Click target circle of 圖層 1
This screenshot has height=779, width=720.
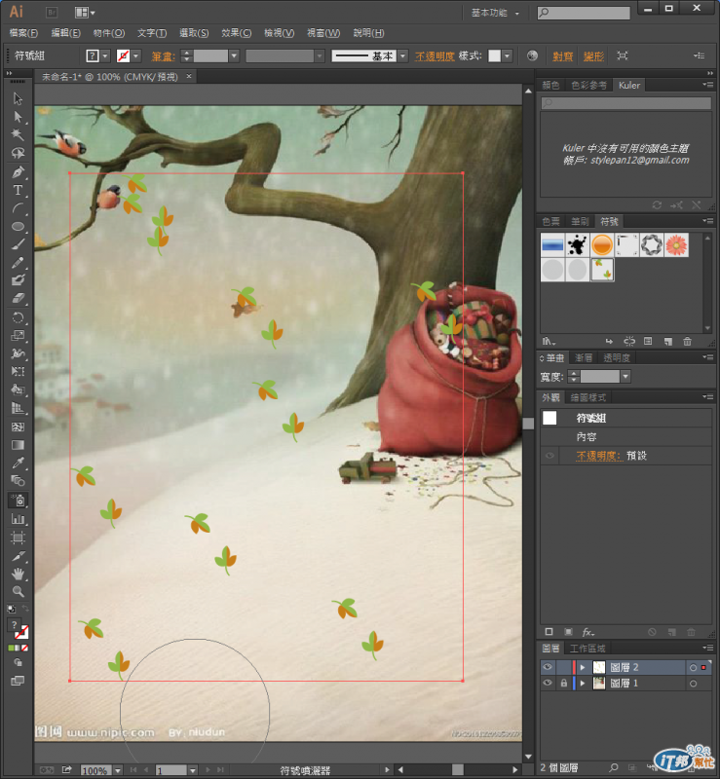point(693,684)
